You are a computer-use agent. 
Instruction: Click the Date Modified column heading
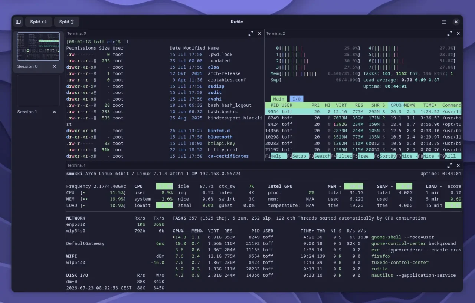point(187,48)
